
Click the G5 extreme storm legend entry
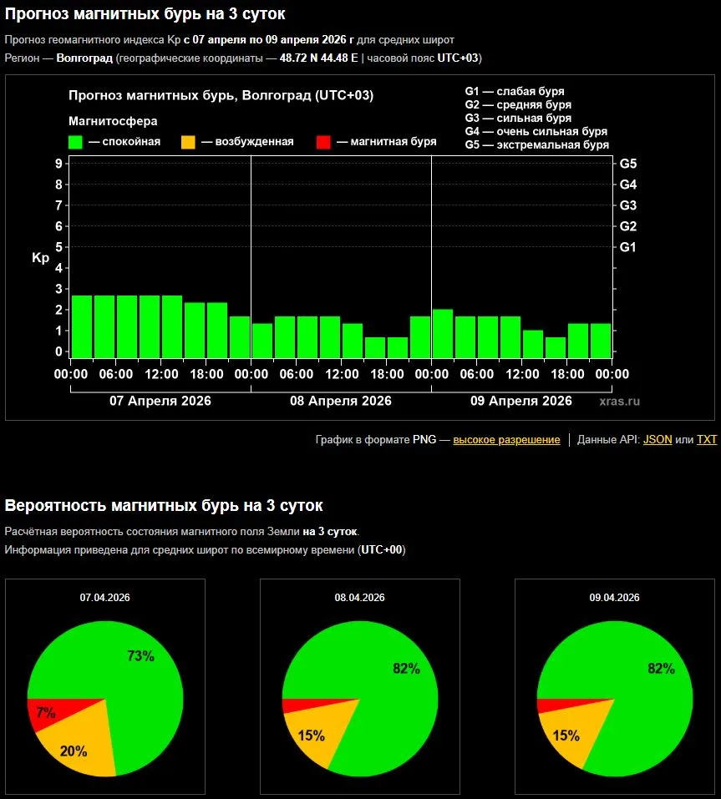(x=536, y=145)
